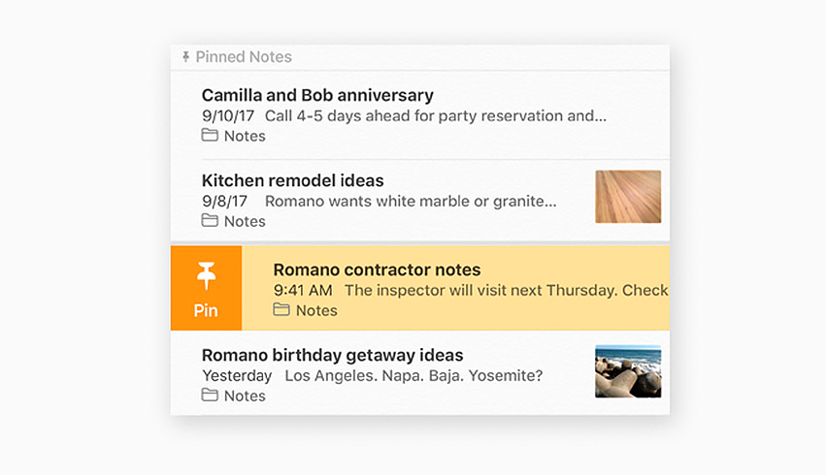Click folder icon under Kitchen remodel ideas
The width and height of the screenshot is (826, 475).
[210, 221]
